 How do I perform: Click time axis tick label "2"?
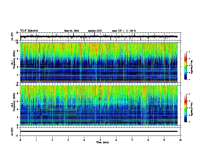click(52, 140)
